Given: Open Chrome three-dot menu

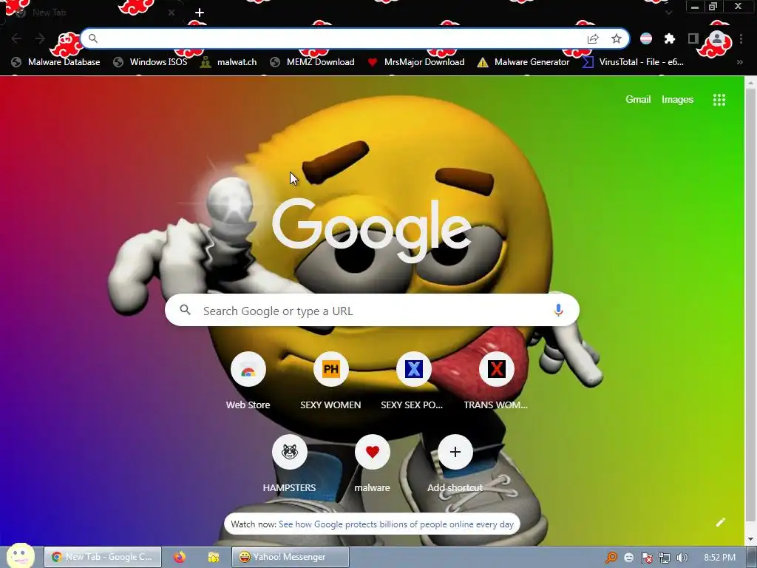Looking at the screenshot, I should (x=741, y=38).
